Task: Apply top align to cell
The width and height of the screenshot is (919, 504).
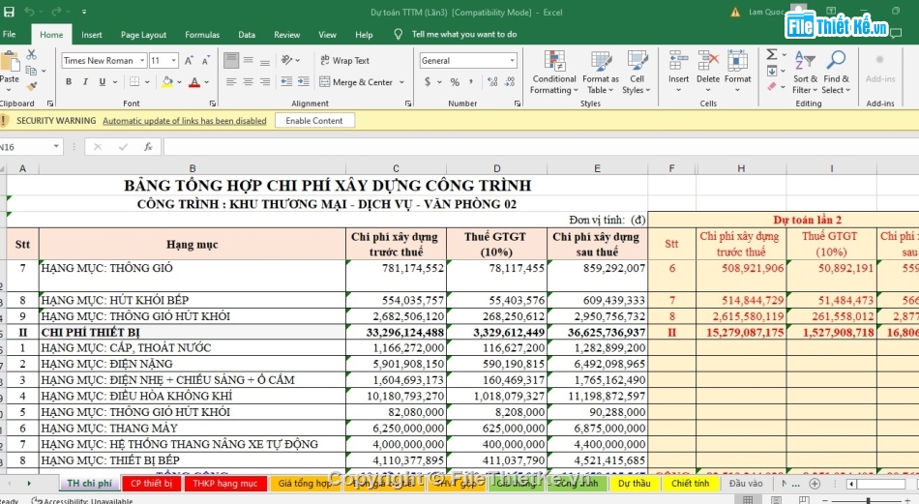Action: pyautogui.click(x=231, y=60)
